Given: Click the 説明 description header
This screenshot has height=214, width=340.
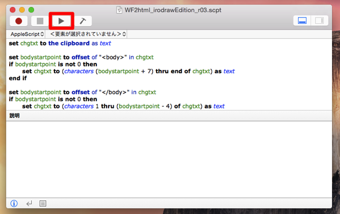Looking at the screenshot, I should click(x=14, y=116).
